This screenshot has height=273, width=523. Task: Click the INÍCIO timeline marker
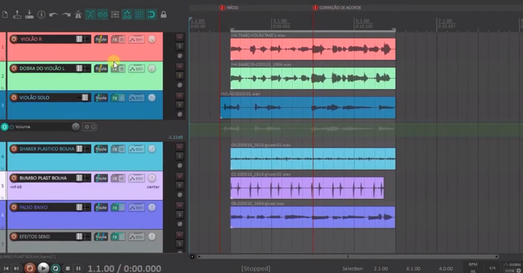tap(229, 7)
